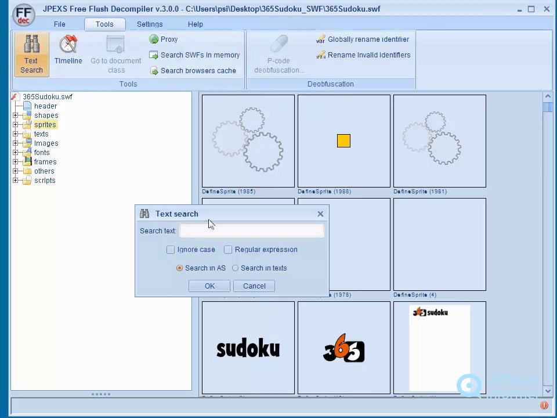Screen dimensions: 557x418
Task: Open DefineSprite (1981) gears thumbnail
Action: (440, 140)
